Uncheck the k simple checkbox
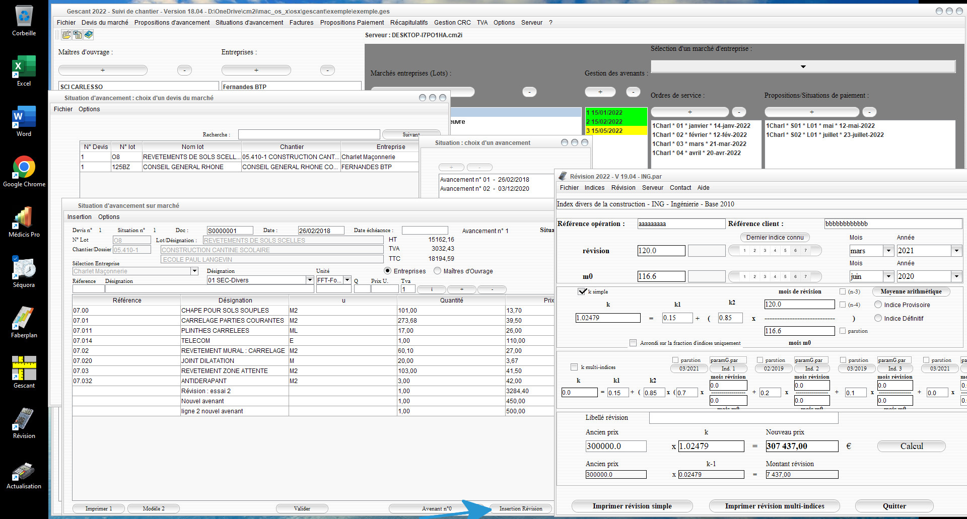 (x=582, y=291)
